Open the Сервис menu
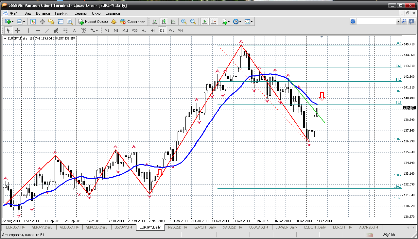 pyautogui.click(x=80, y=13)
